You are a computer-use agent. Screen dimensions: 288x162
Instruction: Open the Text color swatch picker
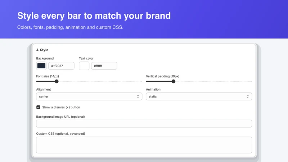click(84, 66)
